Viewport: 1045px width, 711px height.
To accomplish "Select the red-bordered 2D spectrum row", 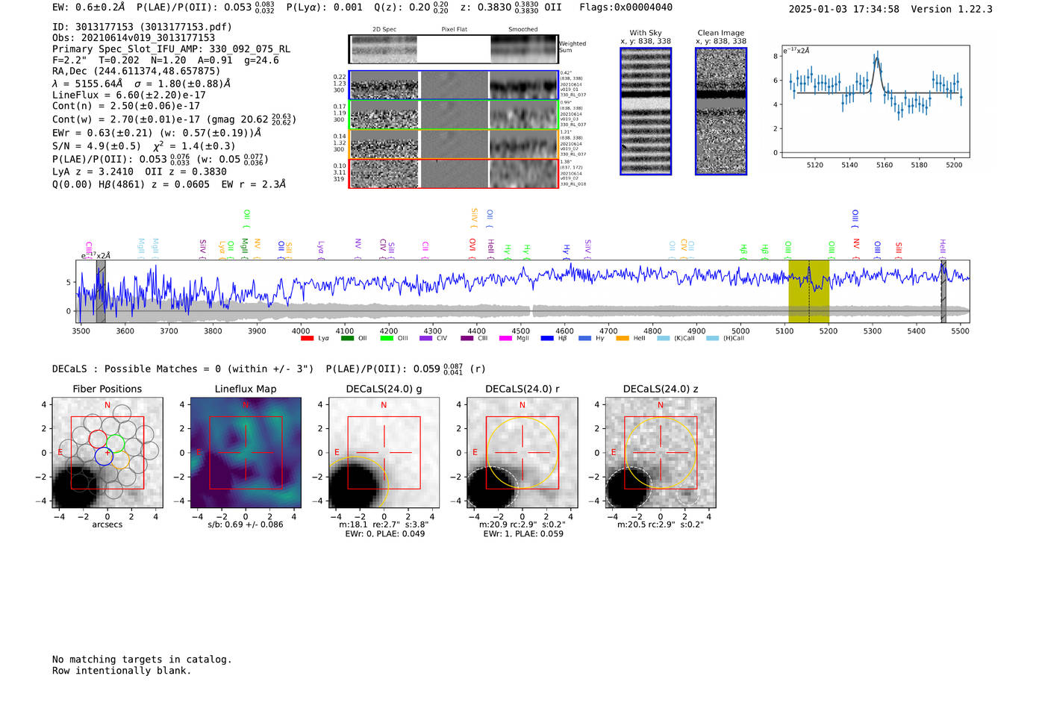I will (454, 173).
